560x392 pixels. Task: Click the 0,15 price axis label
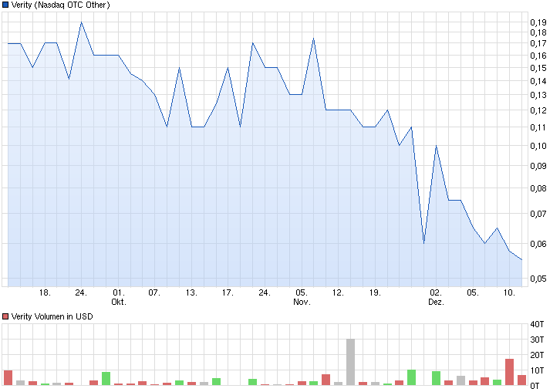pyautogui.click(x=538, y=68)
